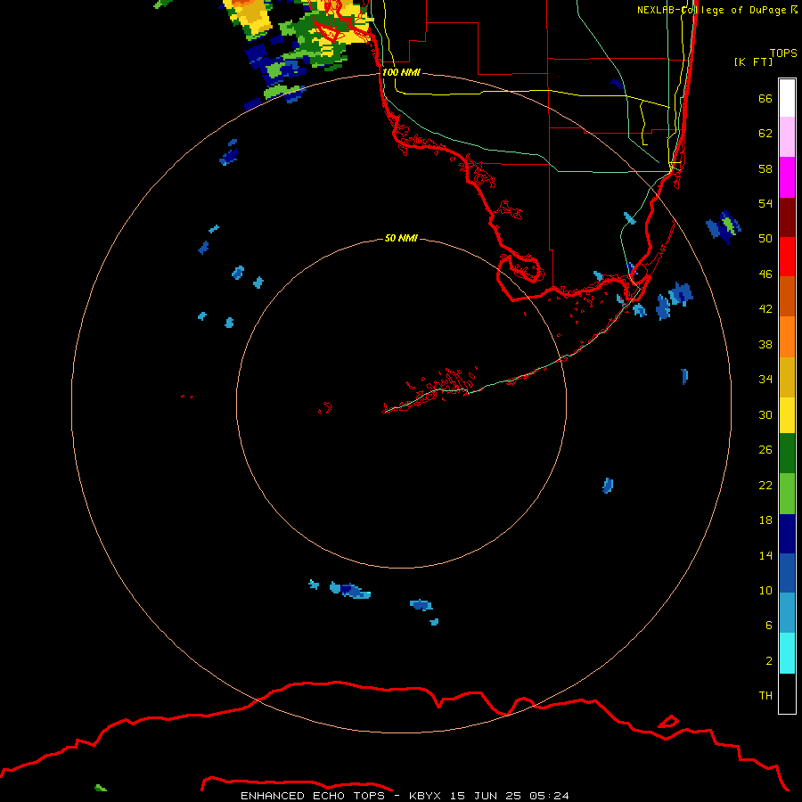Click the KBYX radar station identifier
The image size is (802, 802).
pos(424,796)
